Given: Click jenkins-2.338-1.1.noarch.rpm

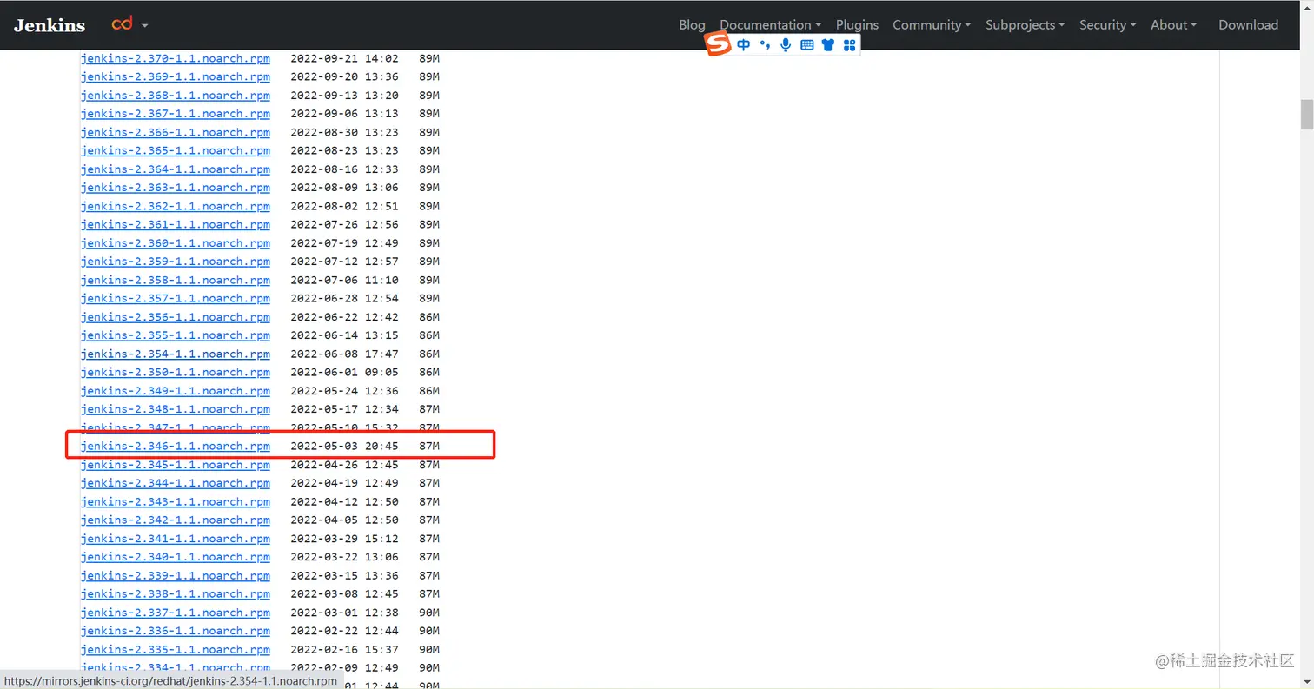Looking at the screenshot, I should [x=176, y=593].
